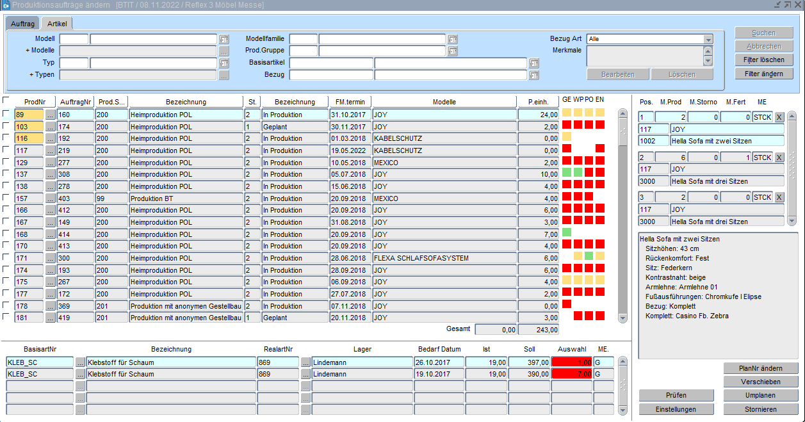
Task: Open the Typ lookup list icon
Action: (224, 63)
